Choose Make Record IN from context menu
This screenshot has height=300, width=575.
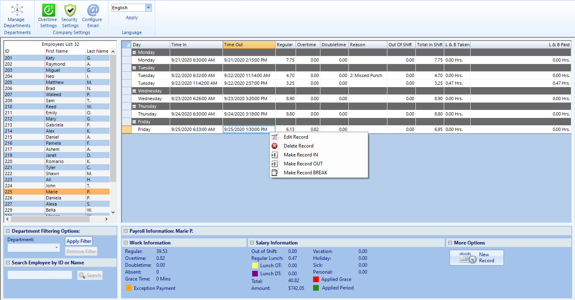pos(300,155)
